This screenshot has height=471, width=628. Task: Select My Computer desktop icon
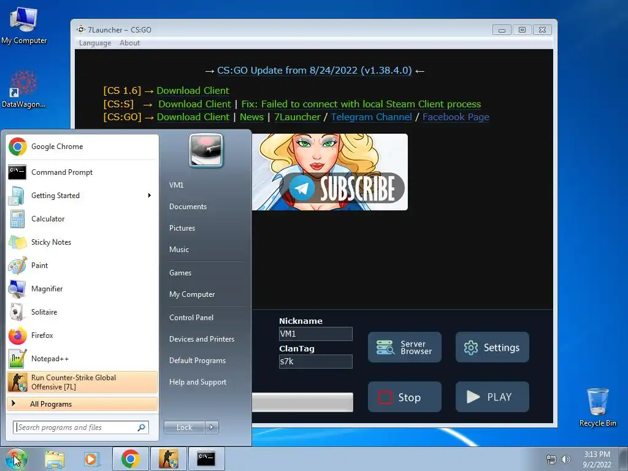coord(24,26)
